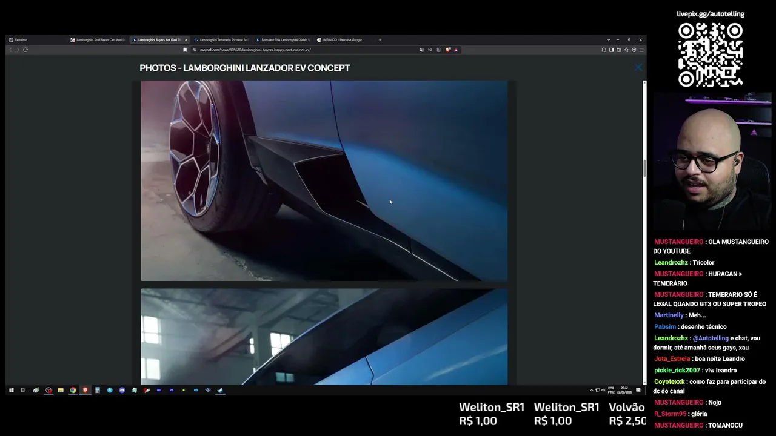The width and height of the screenshot is (776, 436).
Task: Click the livepix.gg/autotelling text
Action: [x=711, y=14]
